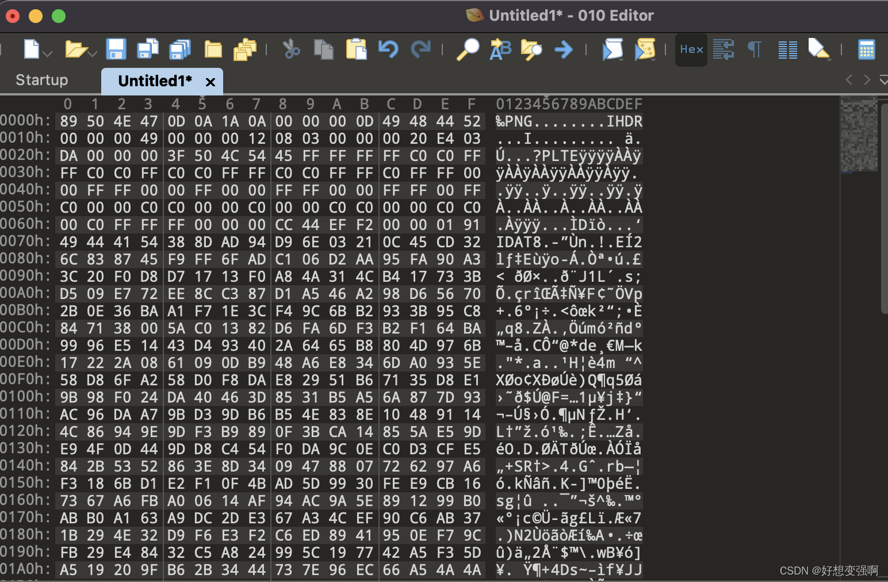Switch to the Startup tab
The width and height of the screenshot is (888, 582).
[x=42, y=80]
